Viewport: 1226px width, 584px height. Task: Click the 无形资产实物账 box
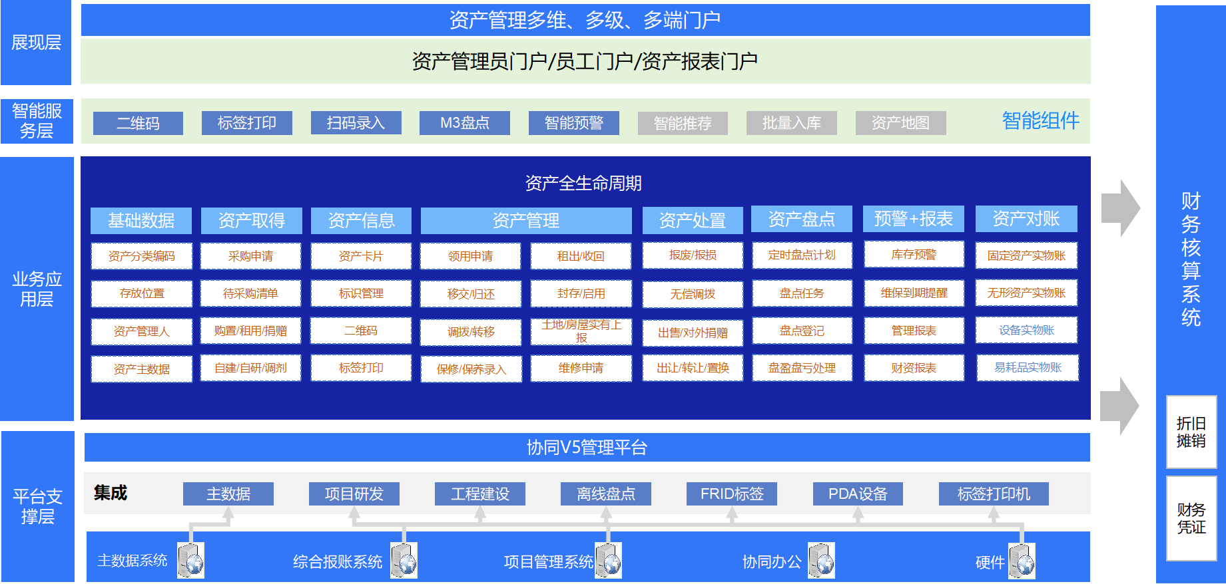pyautogui.click(x=1026, y=293)
